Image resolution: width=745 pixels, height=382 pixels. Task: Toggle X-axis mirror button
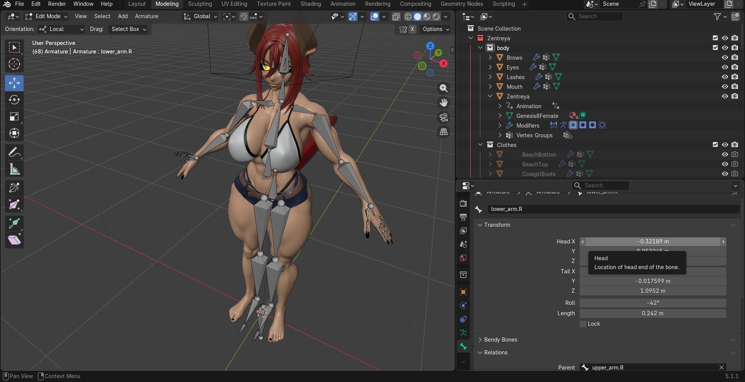point(412,29)
